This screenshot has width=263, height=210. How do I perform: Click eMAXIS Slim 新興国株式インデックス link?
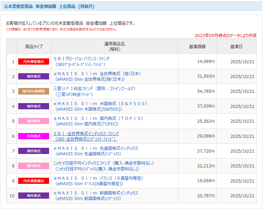coord(96,193)
